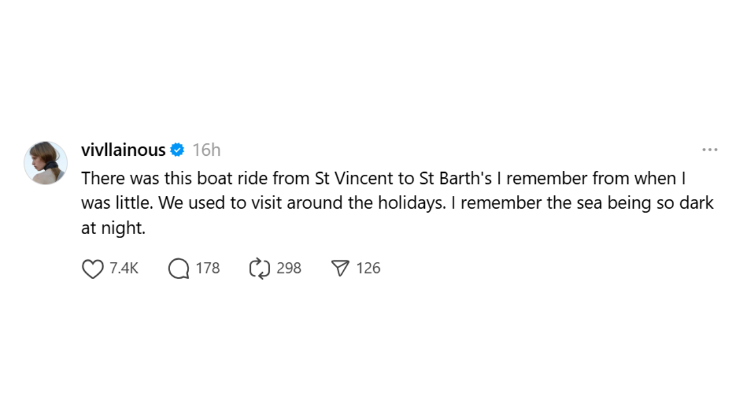
Task: Click the 178 replies count
Action: (x=208, y=269)
